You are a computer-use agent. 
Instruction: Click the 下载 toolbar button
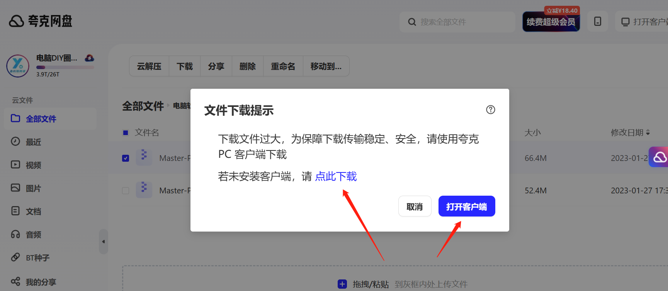click(185, 66)
